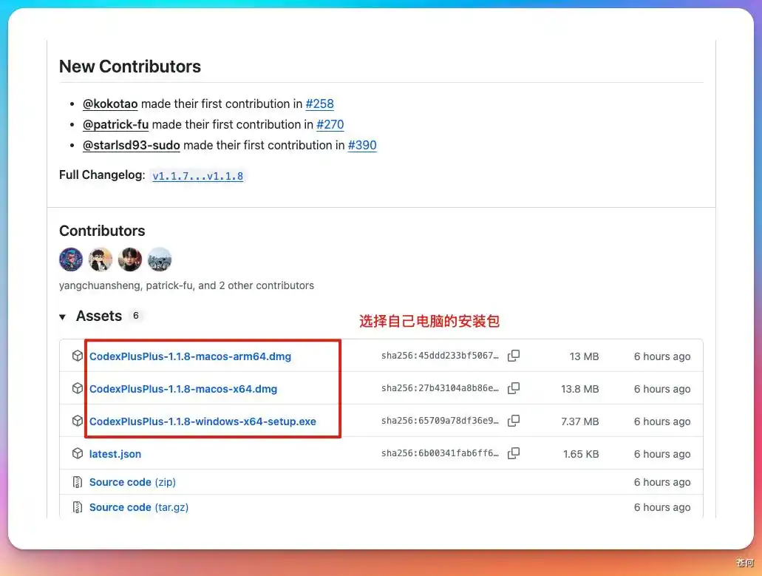Download CodexPlusPlus-1.1.8-macos-arm64.dmg

190,356
